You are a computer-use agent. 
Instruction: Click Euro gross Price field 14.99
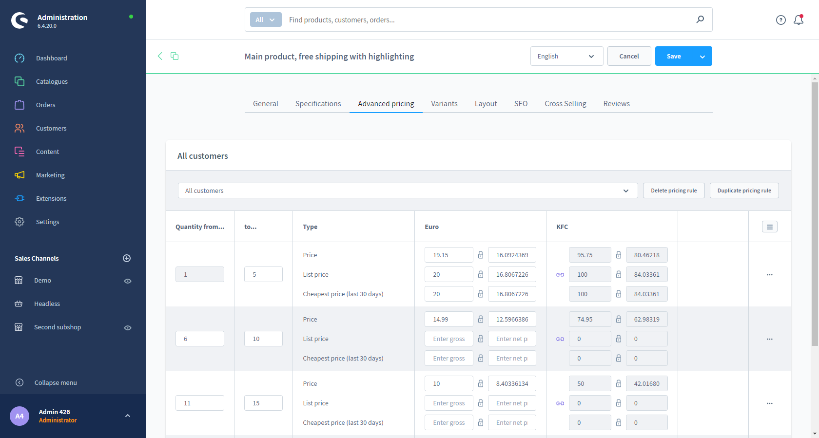click(448, 319)
